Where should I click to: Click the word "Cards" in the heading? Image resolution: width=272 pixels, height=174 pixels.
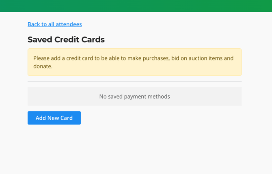93,40
